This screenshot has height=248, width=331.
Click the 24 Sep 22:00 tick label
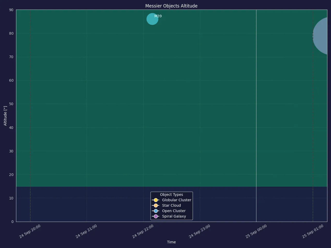click(x=143, y=231)
